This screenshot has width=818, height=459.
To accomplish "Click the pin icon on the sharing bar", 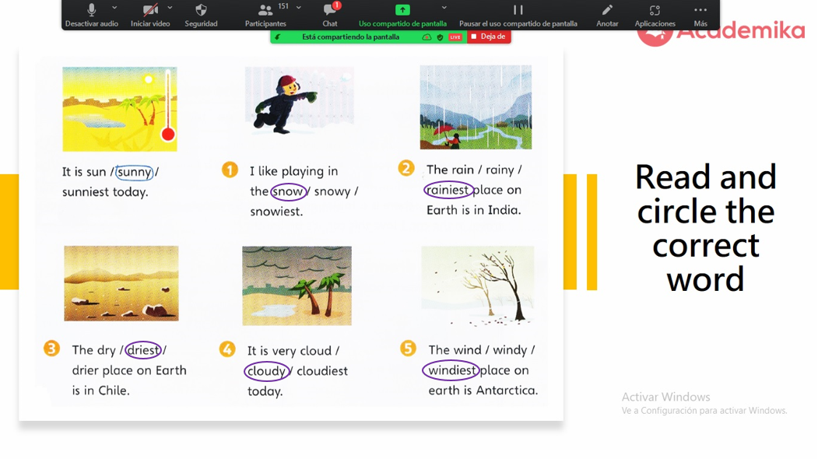I will click(278, 37).
